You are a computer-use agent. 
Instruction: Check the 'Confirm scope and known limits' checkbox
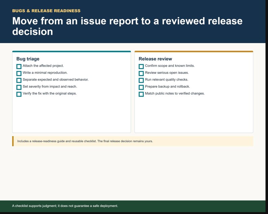[x=141, y=66]
